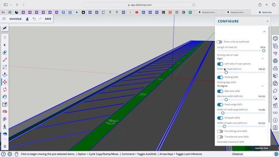This screenshot has width=279, height=157.
Task: Select the Move tool
Action: click(x=5, y=82)
